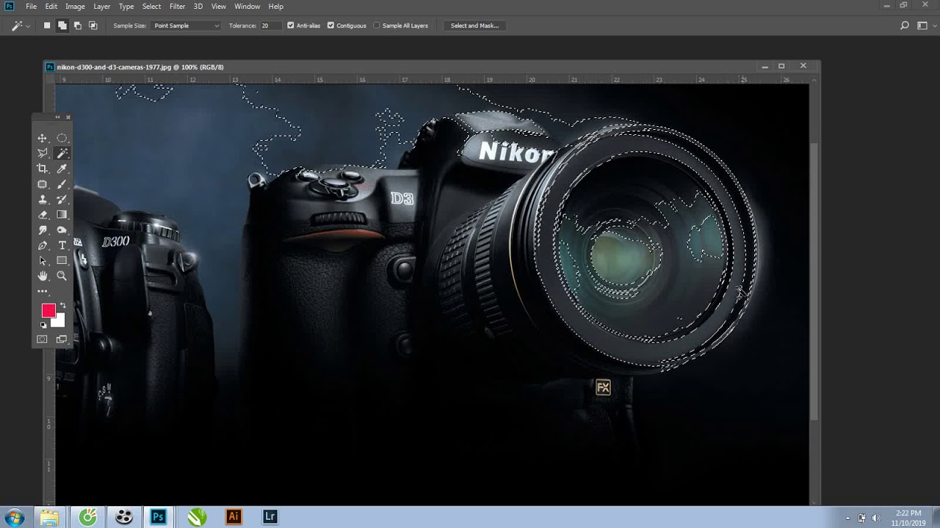Select the Gradient tool
The width and height of the screenshot is (940, 528).
62,215
